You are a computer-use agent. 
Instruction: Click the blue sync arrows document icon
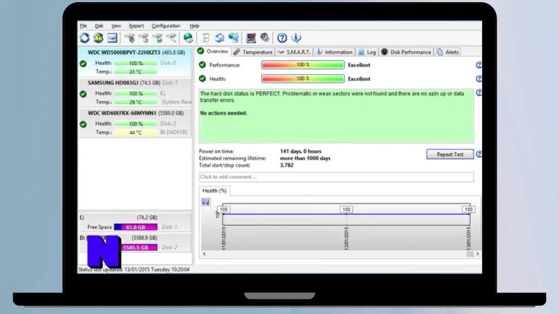(x=219, y=38)
